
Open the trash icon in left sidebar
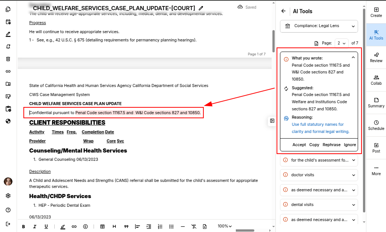[8, 59]
